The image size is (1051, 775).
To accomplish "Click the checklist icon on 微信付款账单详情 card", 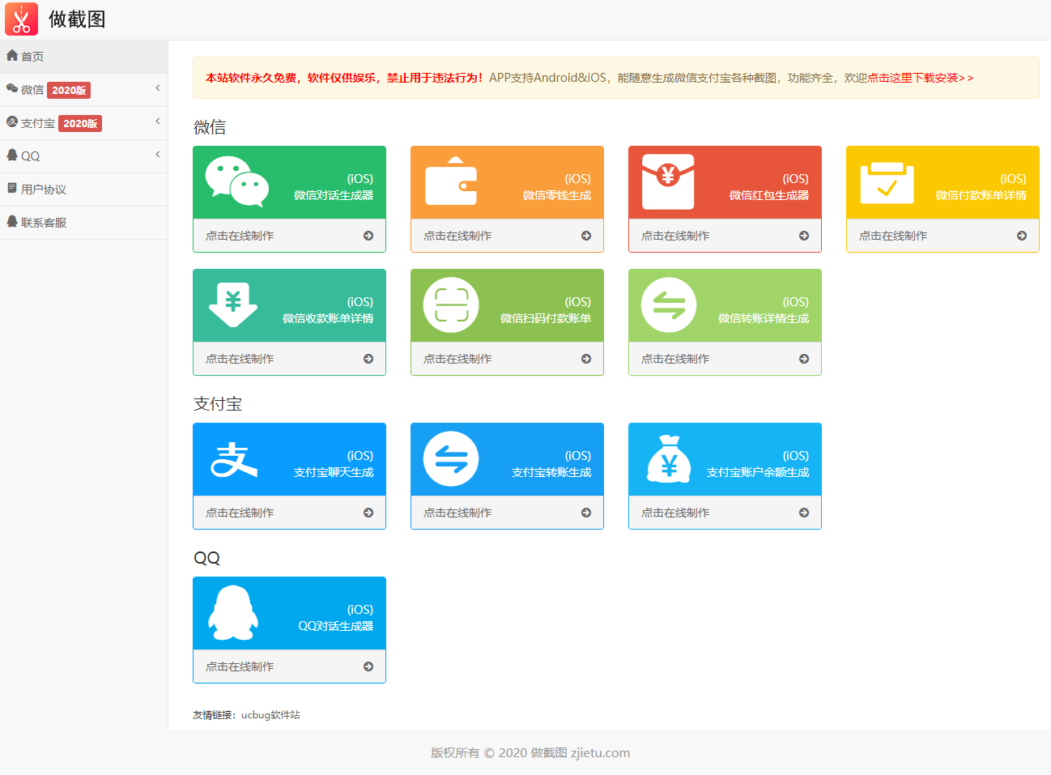I will click(x=887, y=183).
